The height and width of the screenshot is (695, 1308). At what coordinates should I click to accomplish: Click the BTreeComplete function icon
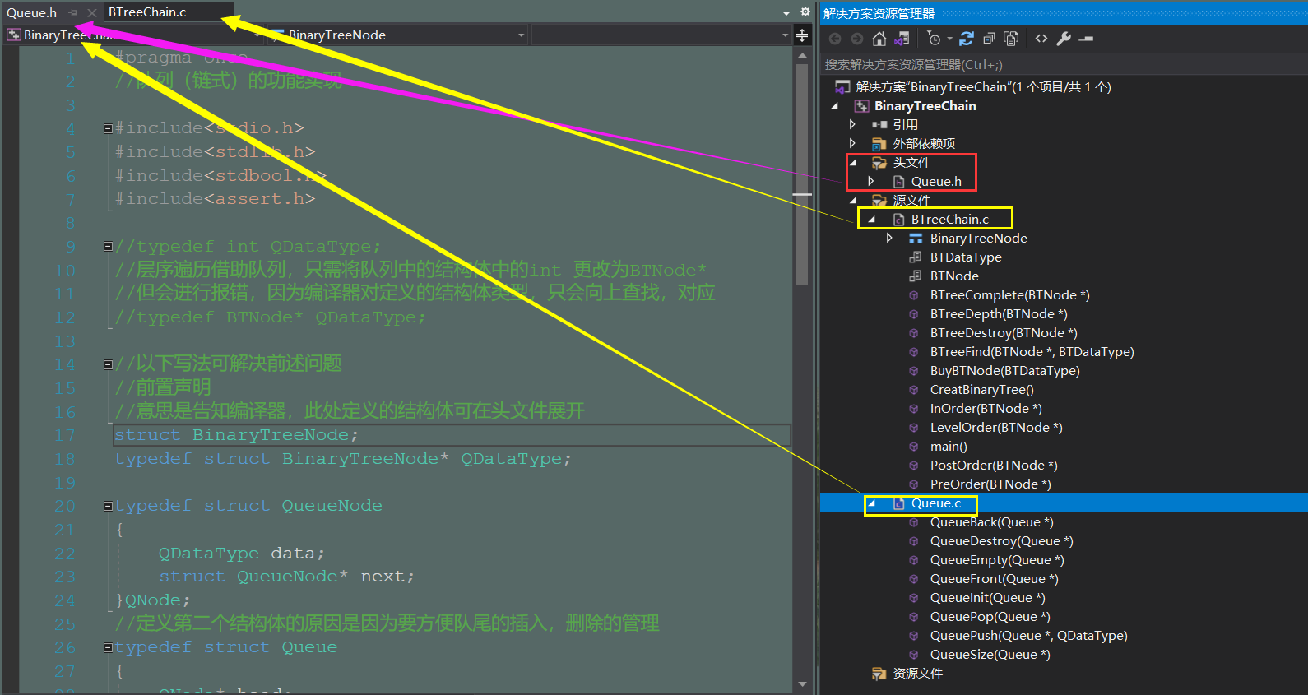coord(913,294)
